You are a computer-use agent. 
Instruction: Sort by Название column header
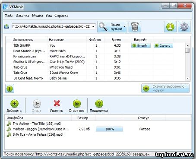pyautogui.click(x=67, y=40)
